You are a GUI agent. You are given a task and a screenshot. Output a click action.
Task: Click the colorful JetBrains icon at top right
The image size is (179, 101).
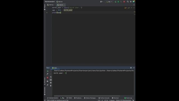pyautogui.click(x=134, y=1)
